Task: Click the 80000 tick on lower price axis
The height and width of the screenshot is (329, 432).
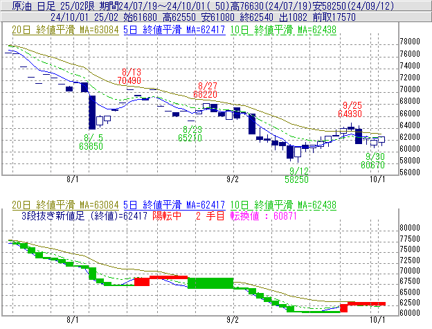Action: 410,228
